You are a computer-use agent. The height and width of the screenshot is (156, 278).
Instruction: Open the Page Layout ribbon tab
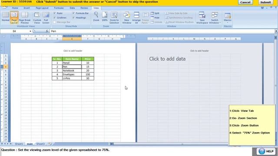pos(42,8)
